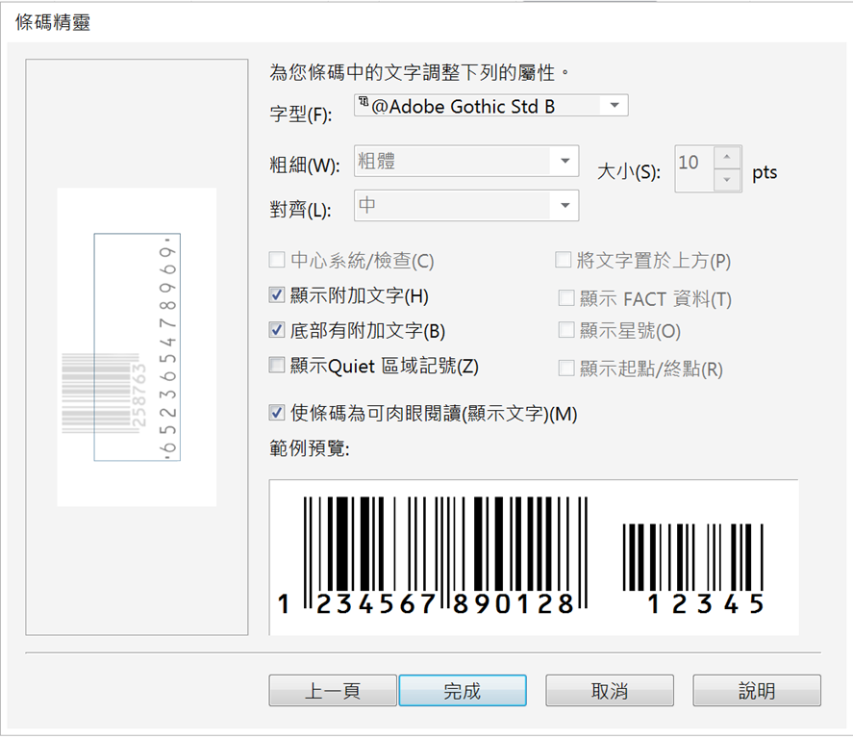Click the 取消 cancel button
853x739 pixels.
610,691
